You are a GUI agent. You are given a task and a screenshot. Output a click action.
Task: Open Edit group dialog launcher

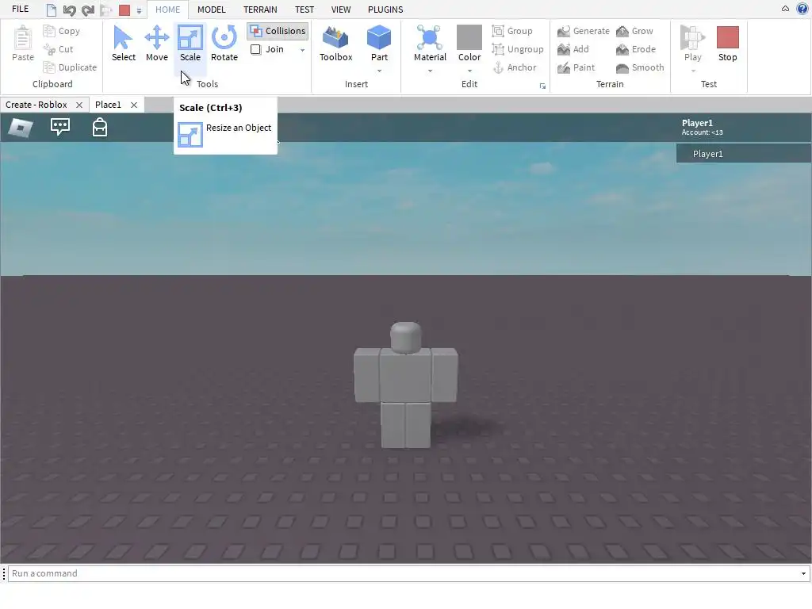coord(542,86)
